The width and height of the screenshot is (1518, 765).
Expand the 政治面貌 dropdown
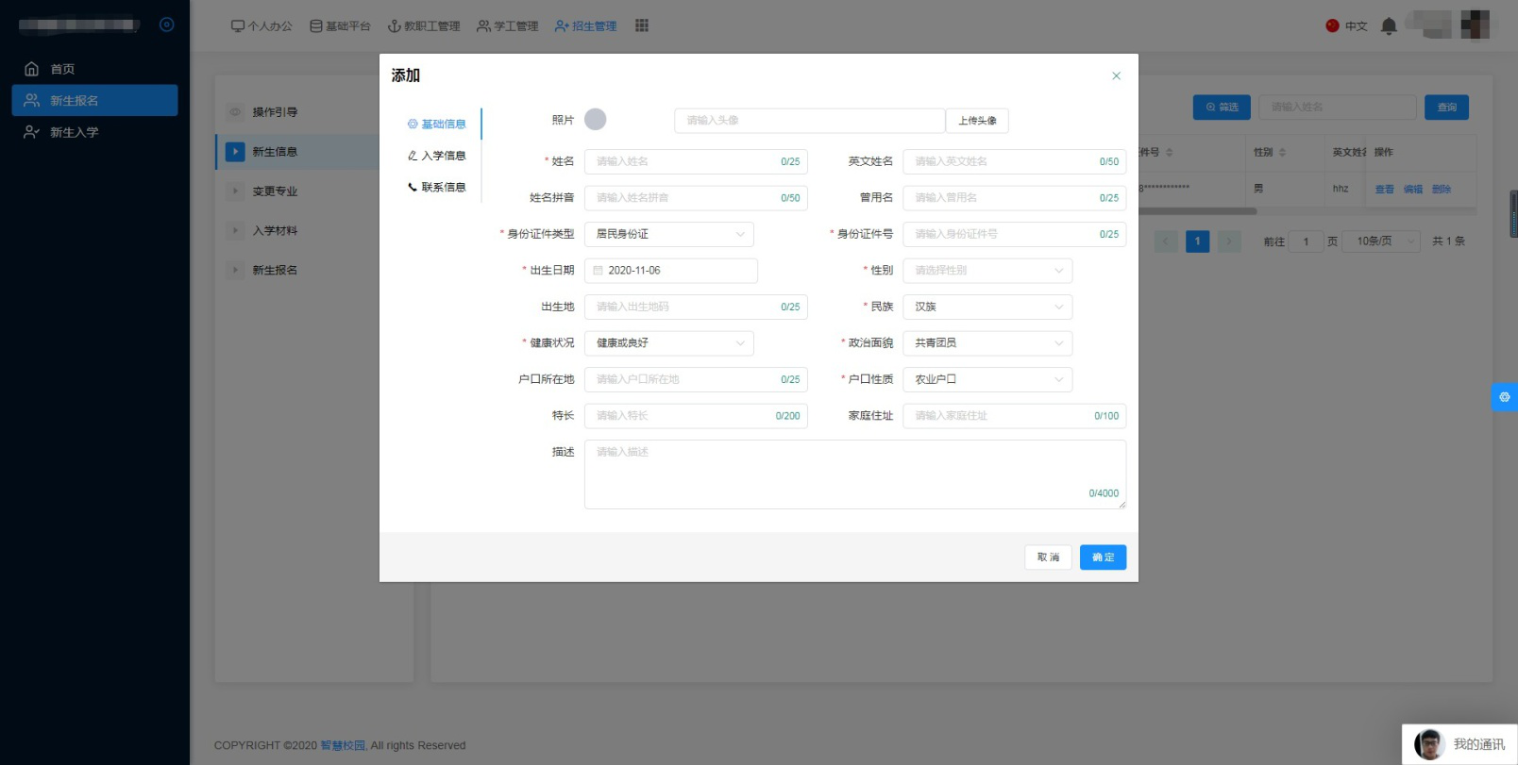[x=987, y=343]
